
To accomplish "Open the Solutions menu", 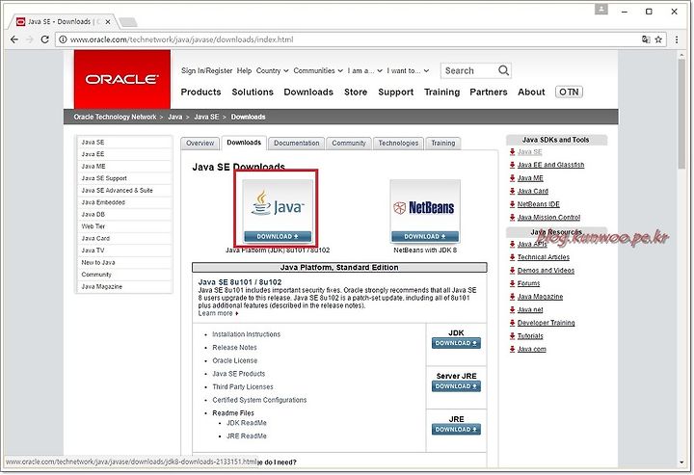I will point(253,92).
